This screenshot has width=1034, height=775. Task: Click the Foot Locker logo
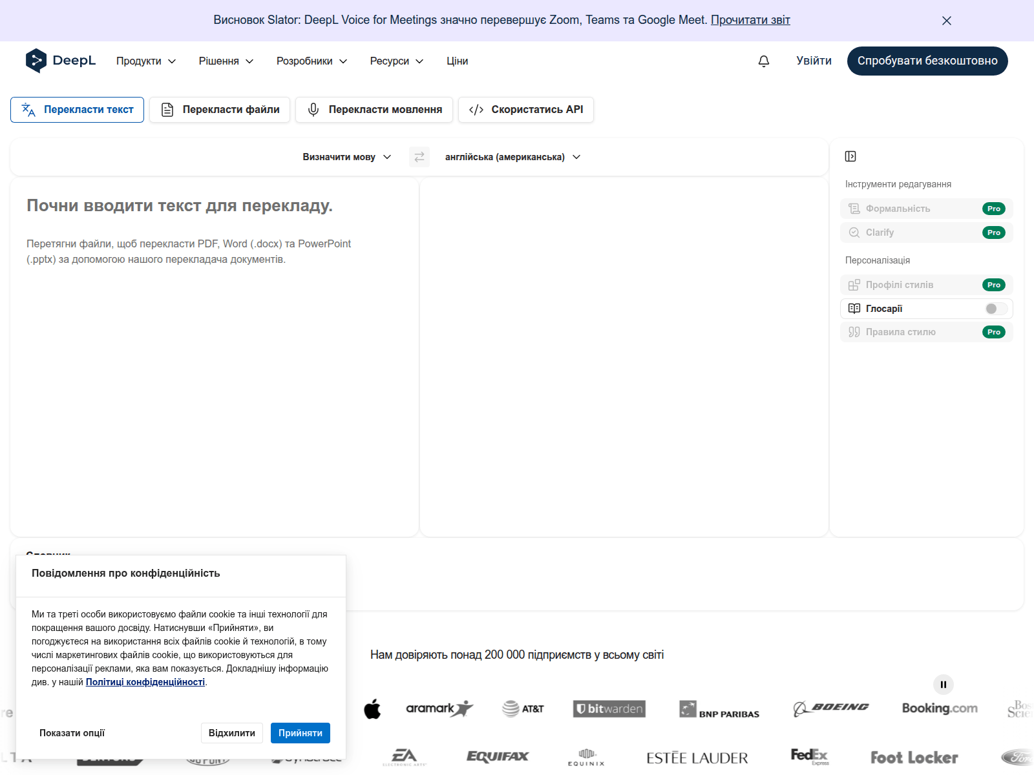[914, 758]
